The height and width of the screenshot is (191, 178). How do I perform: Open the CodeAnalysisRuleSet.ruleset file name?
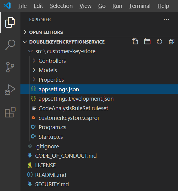[73, 108]
